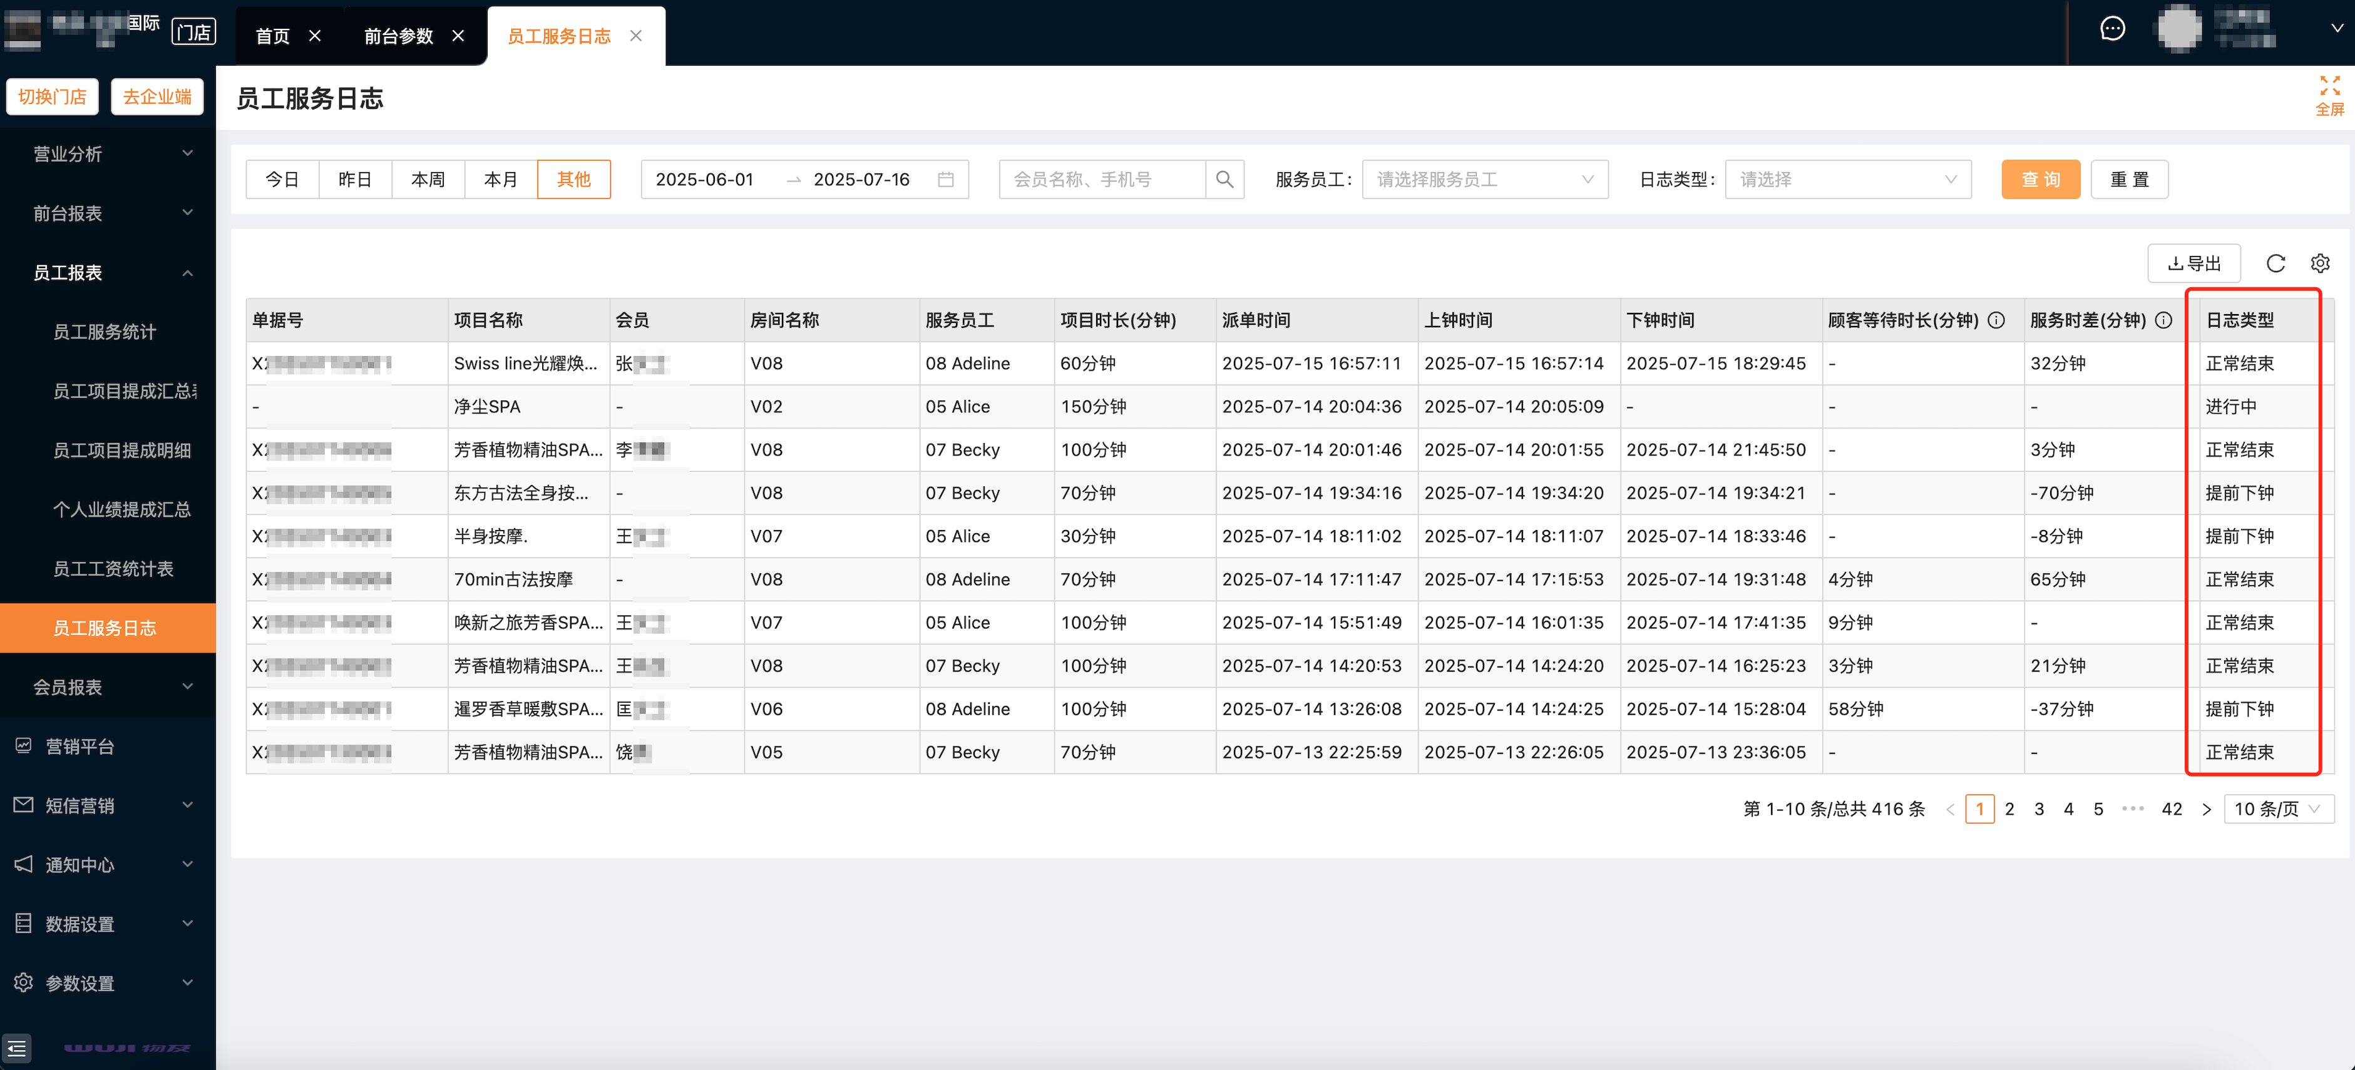This screenshot has width=2355, height=1070.
Task: Click the search magnifier icon
Action: tap(1224, 179)
